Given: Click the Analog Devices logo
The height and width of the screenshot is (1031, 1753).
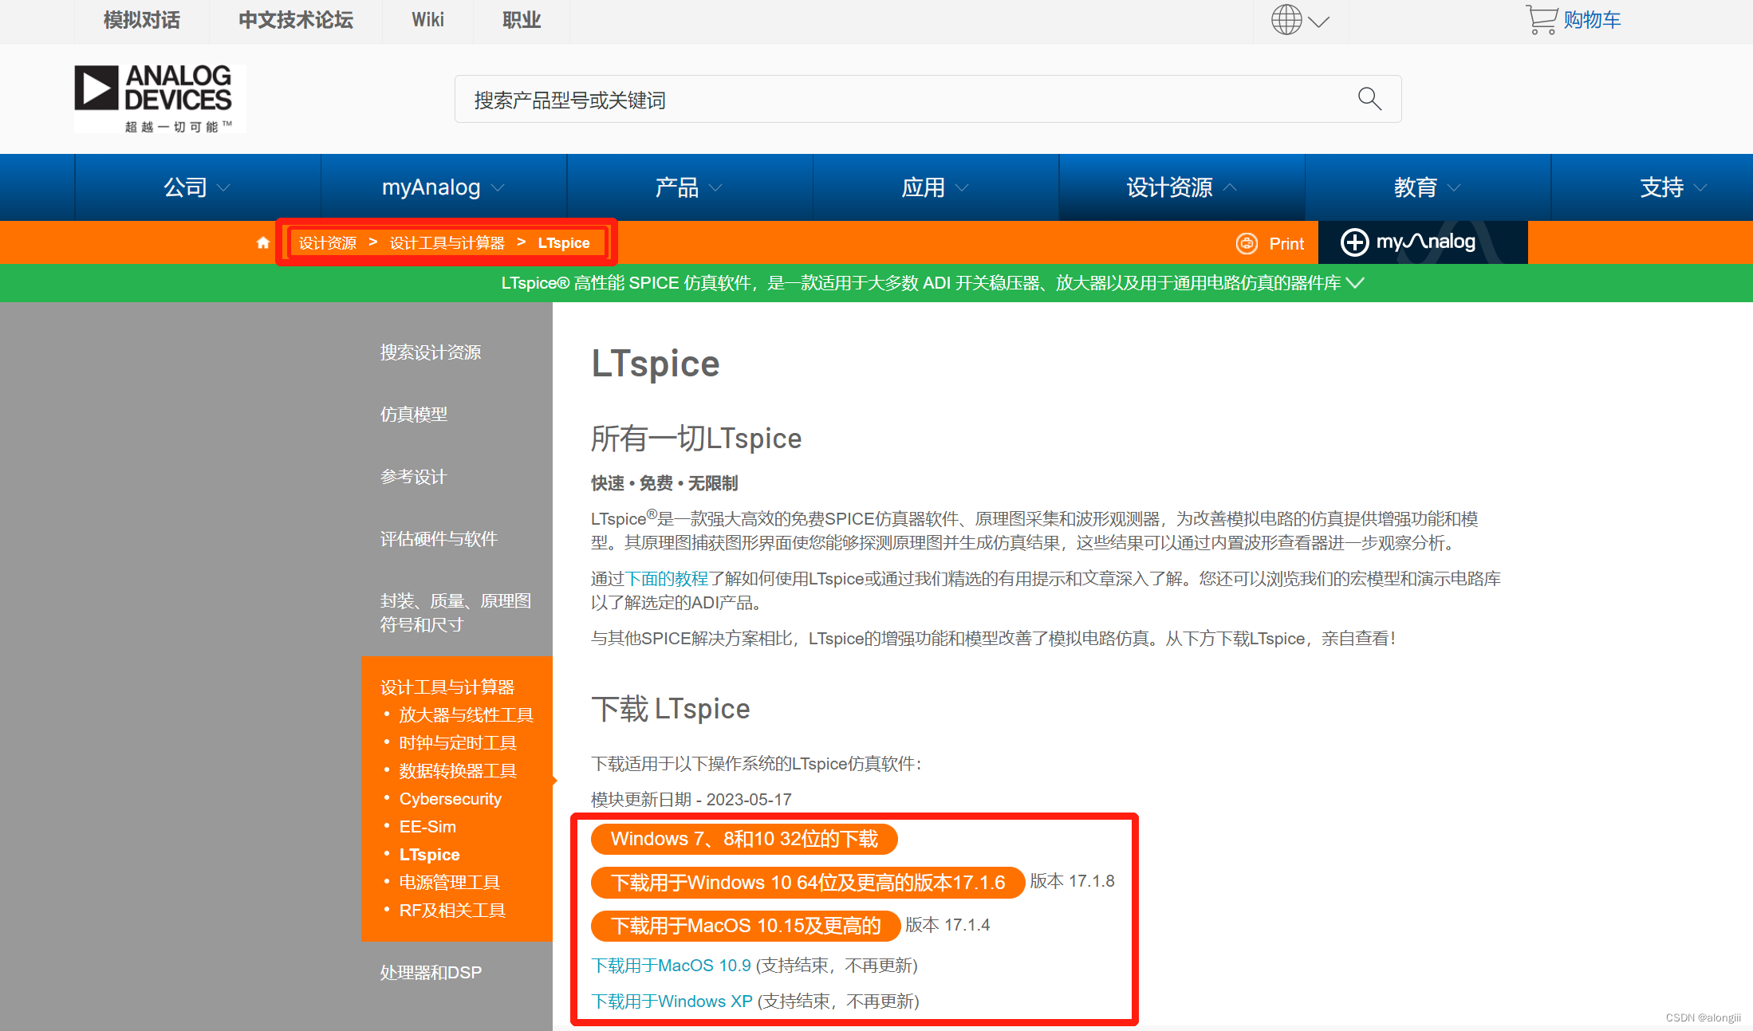Looking at the screenshot, I should (160, 98).
